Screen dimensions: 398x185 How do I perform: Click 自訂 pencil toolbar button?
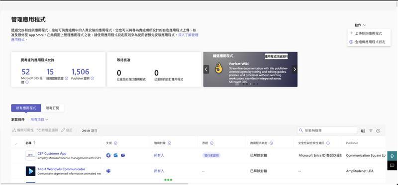tap(67, 130)
